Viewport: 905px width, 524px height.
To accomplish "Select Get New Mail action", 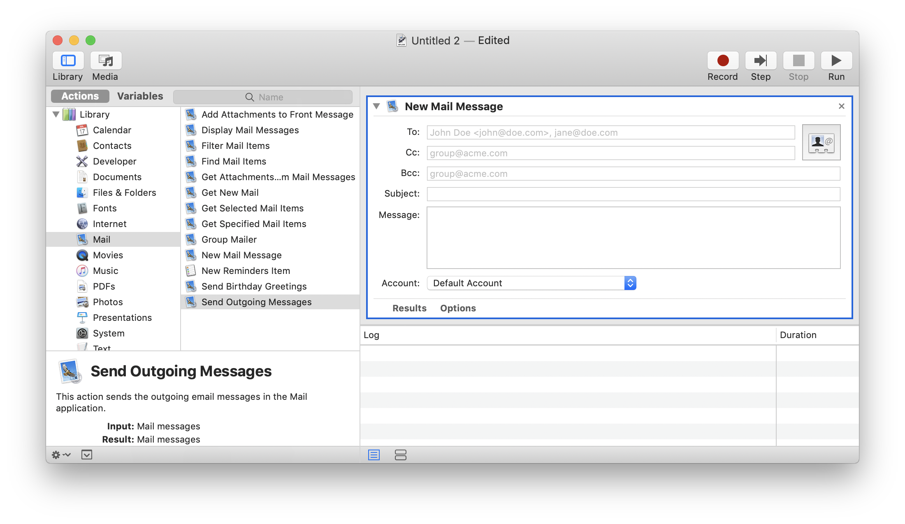I will click(270, 192).
